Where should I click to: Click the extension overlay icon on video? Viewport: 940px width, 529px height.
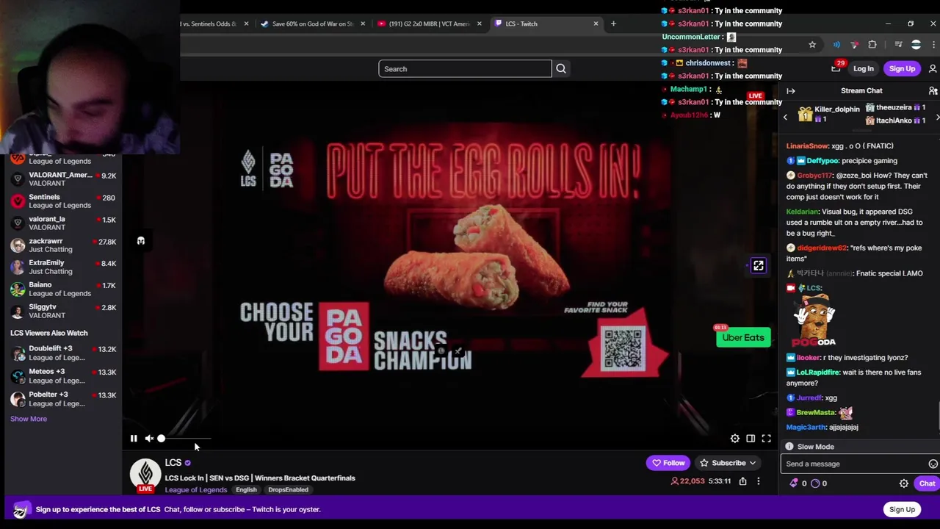[x=759, y=266]
